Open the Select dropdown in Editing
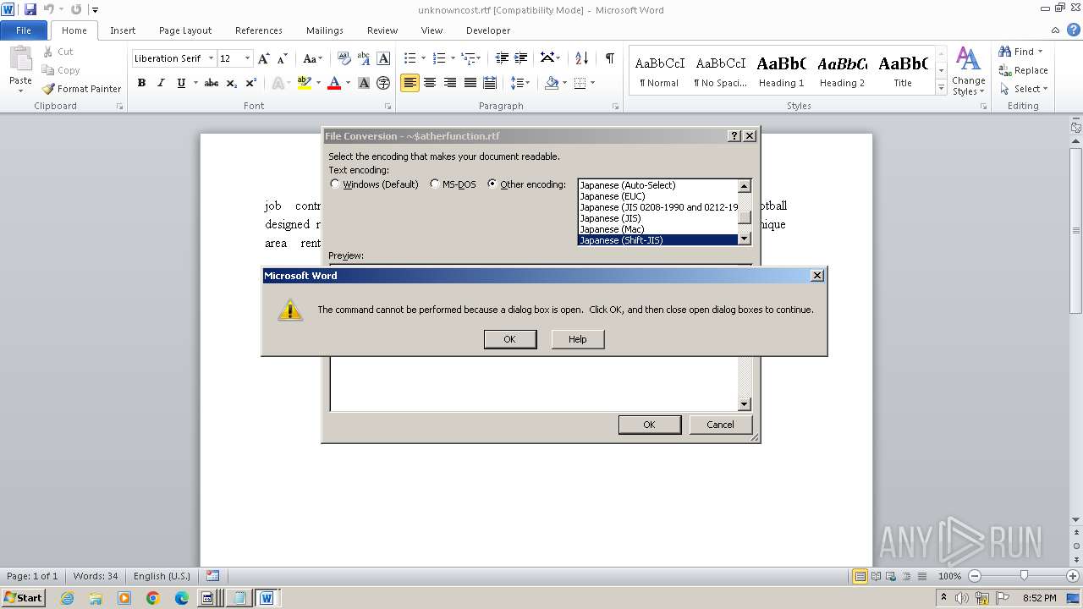The width and height of the screenshot is (1083, 609). point(1046,89)
